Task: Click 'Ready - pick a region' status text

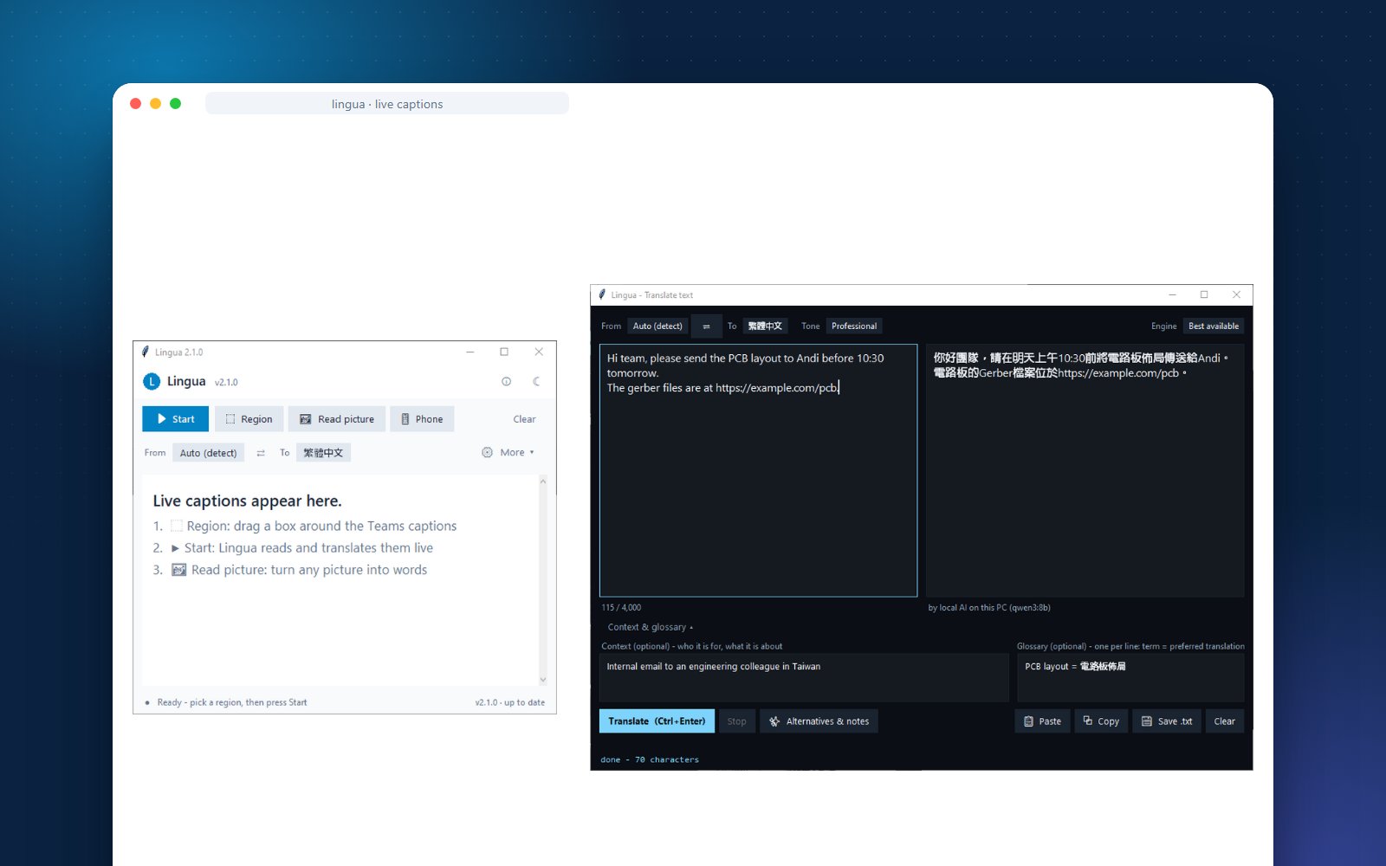Action: (232, 702)
